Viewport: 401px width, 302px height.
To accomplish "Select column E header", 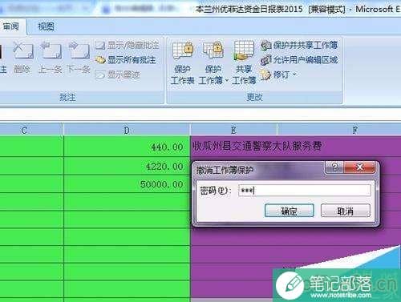I will click(x=233, y=130).
